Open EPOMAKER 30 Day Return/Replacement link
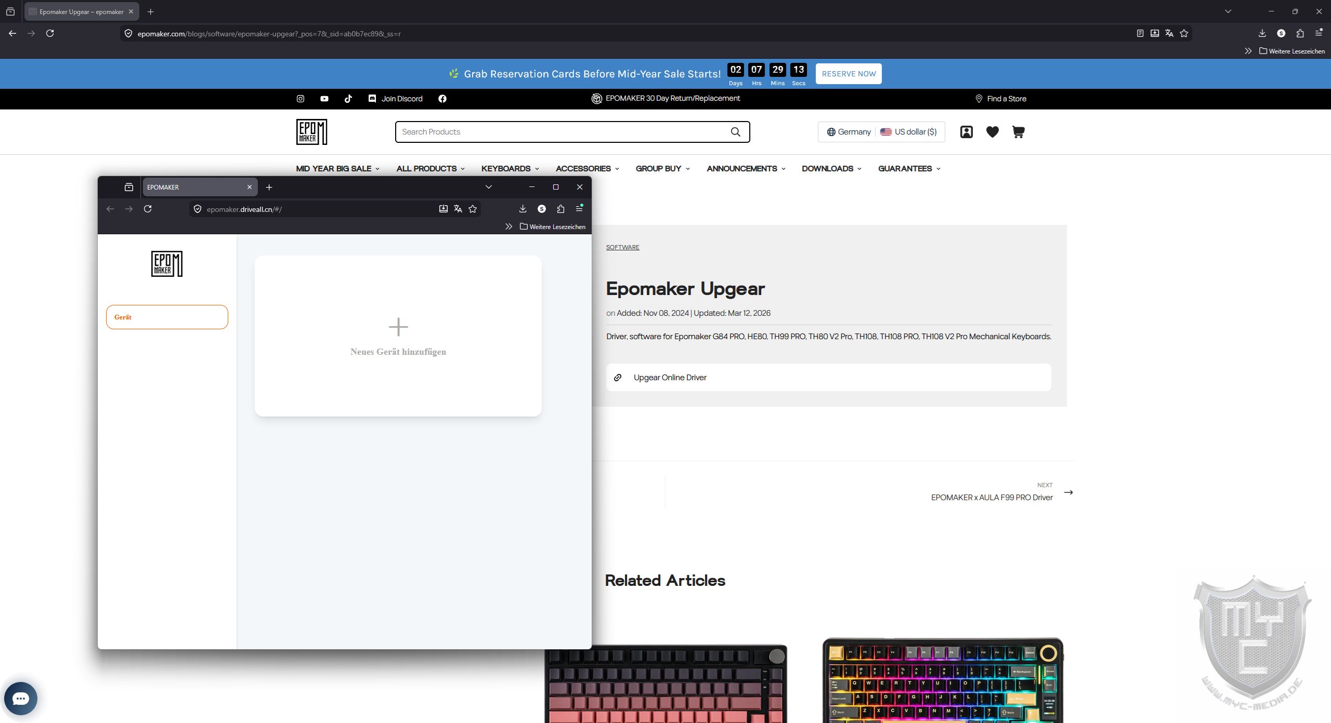1331x723 pixels. click(x=666, y=98)
